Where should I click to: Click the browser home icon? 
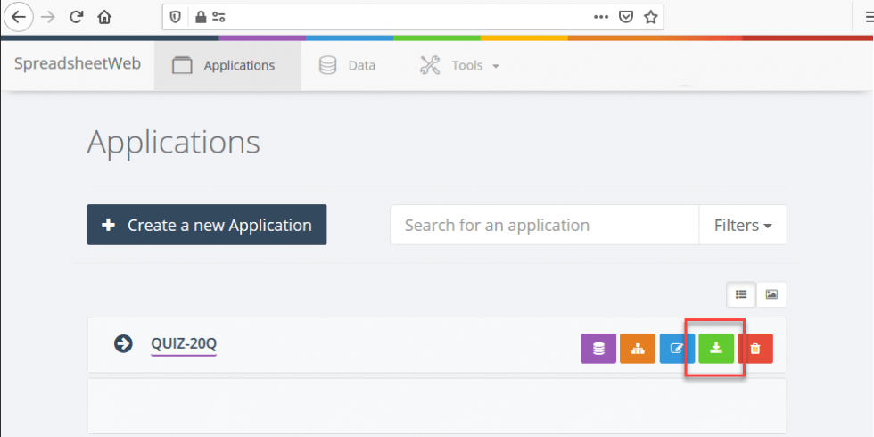pyautogui.click(x=104, y=17)
